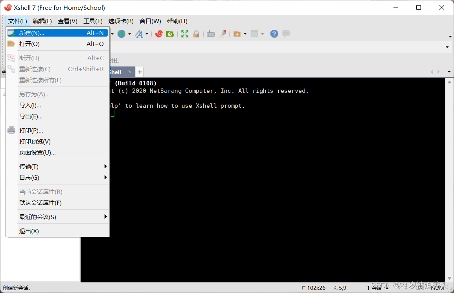The height and width of the screenshot is (293, 454).
Task: Click the lock screen padlock icon
Action: [196, 34]
